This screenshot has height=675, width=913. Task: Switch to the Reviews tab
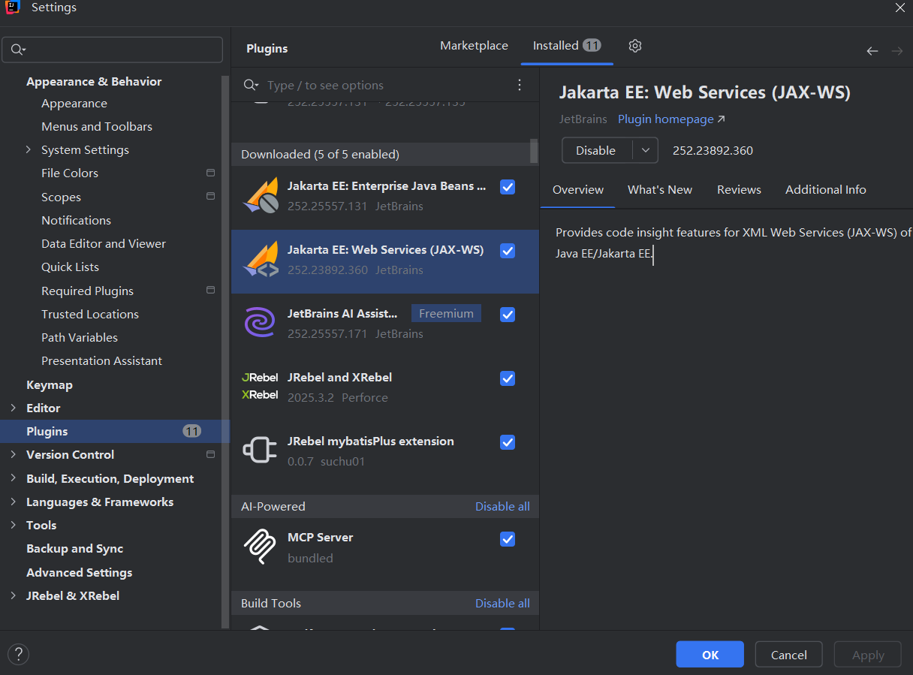pos(739,190)
